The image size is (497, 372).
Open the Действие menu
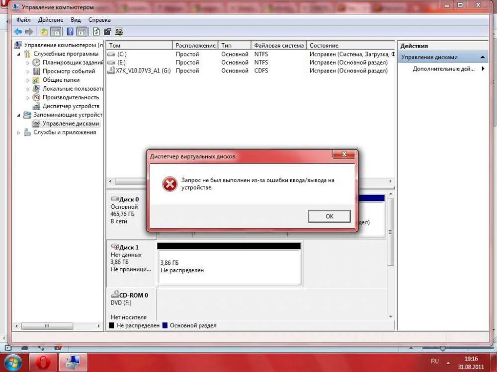click(x=51, y=20)
